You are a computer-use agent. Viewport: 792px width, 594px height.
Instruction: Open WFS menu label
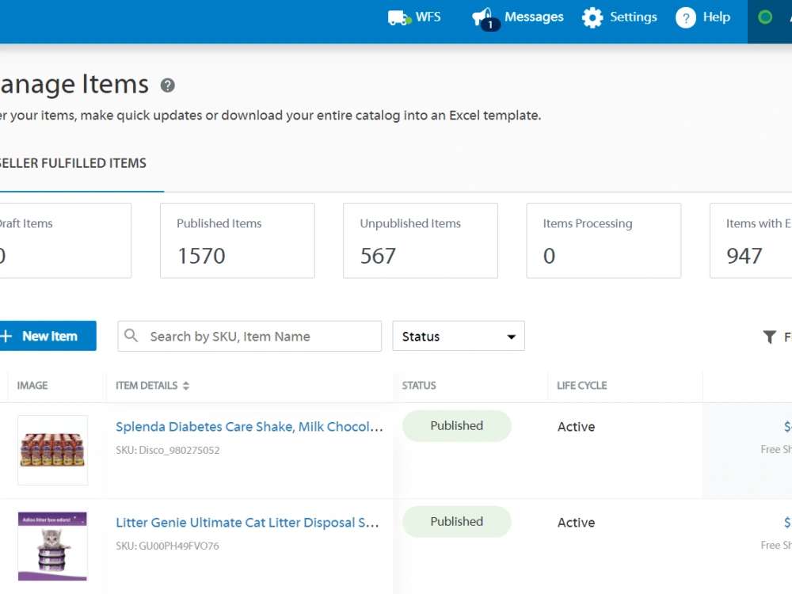click(428, 17)
